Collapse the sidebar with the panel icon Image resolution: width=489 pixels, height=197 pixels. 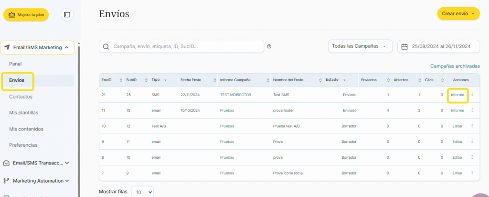click(x=67, y=15)
